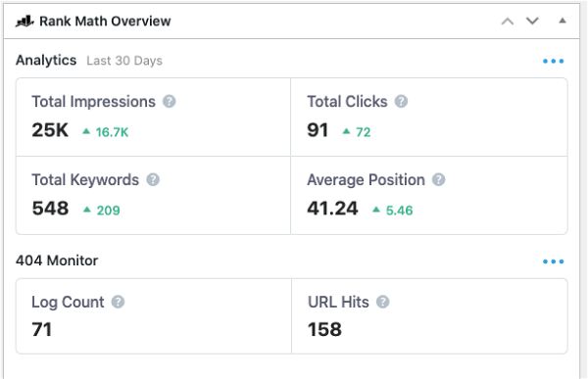Open Analytics three-dot options menu

tap(553, 61)
